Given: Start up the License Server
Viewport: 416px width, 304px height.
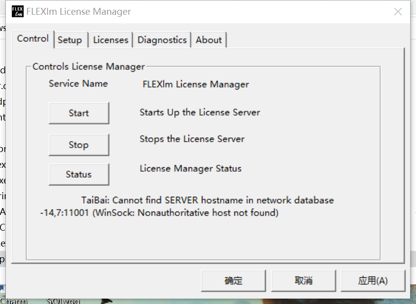Looking at the screenshot, I should pyautogui.click(x=79, y=113).
